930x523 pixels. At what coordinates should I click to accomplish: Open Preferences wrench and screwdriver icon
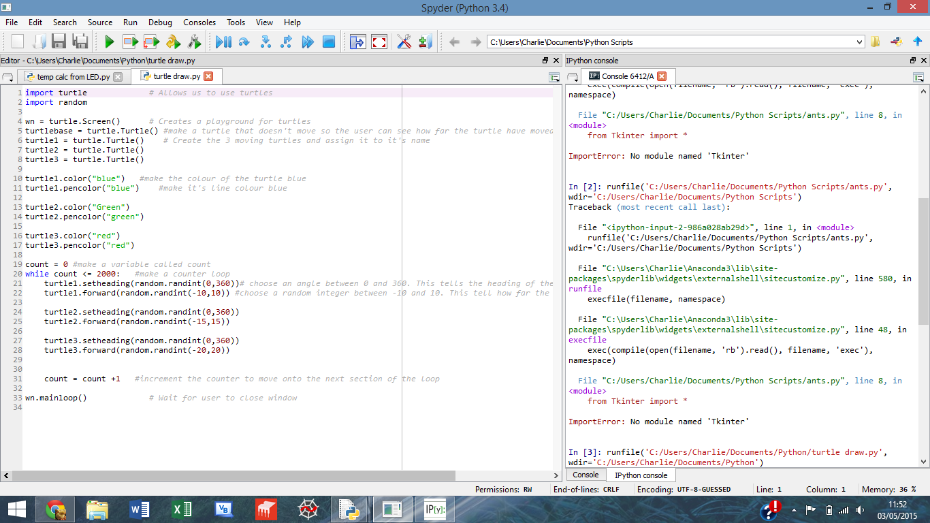pyautogui.click(x=404, y=42)
